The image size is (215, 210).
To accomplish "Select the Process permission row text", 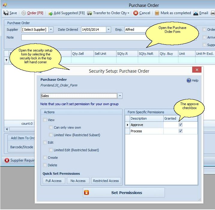I will pyautogui.click(x=136, y=131).
